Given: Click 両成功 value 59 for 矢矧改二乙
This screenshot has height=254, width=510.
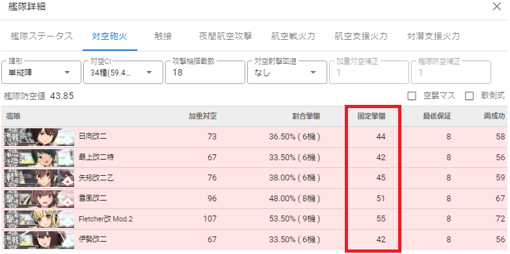Looking at the screenshot, I should point(500,178).
